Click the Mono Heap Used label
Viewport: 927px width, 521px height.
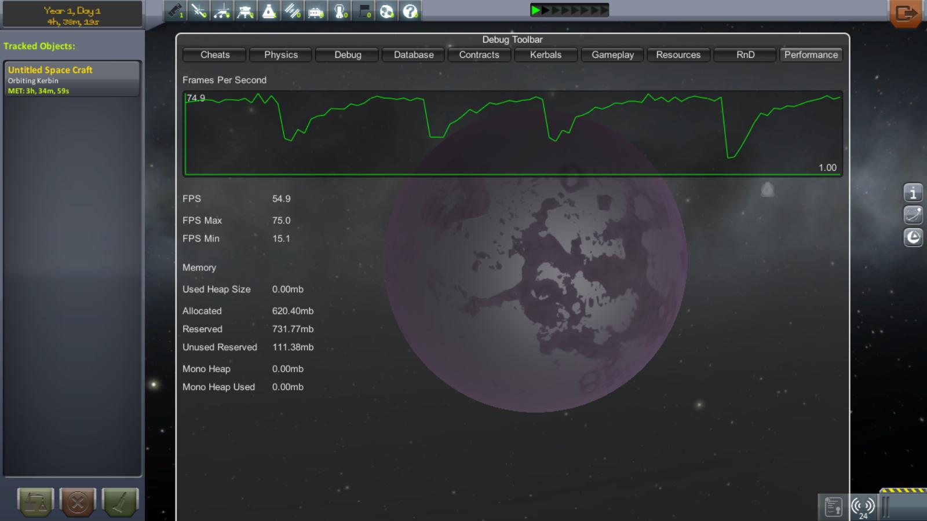coord(218,387)
